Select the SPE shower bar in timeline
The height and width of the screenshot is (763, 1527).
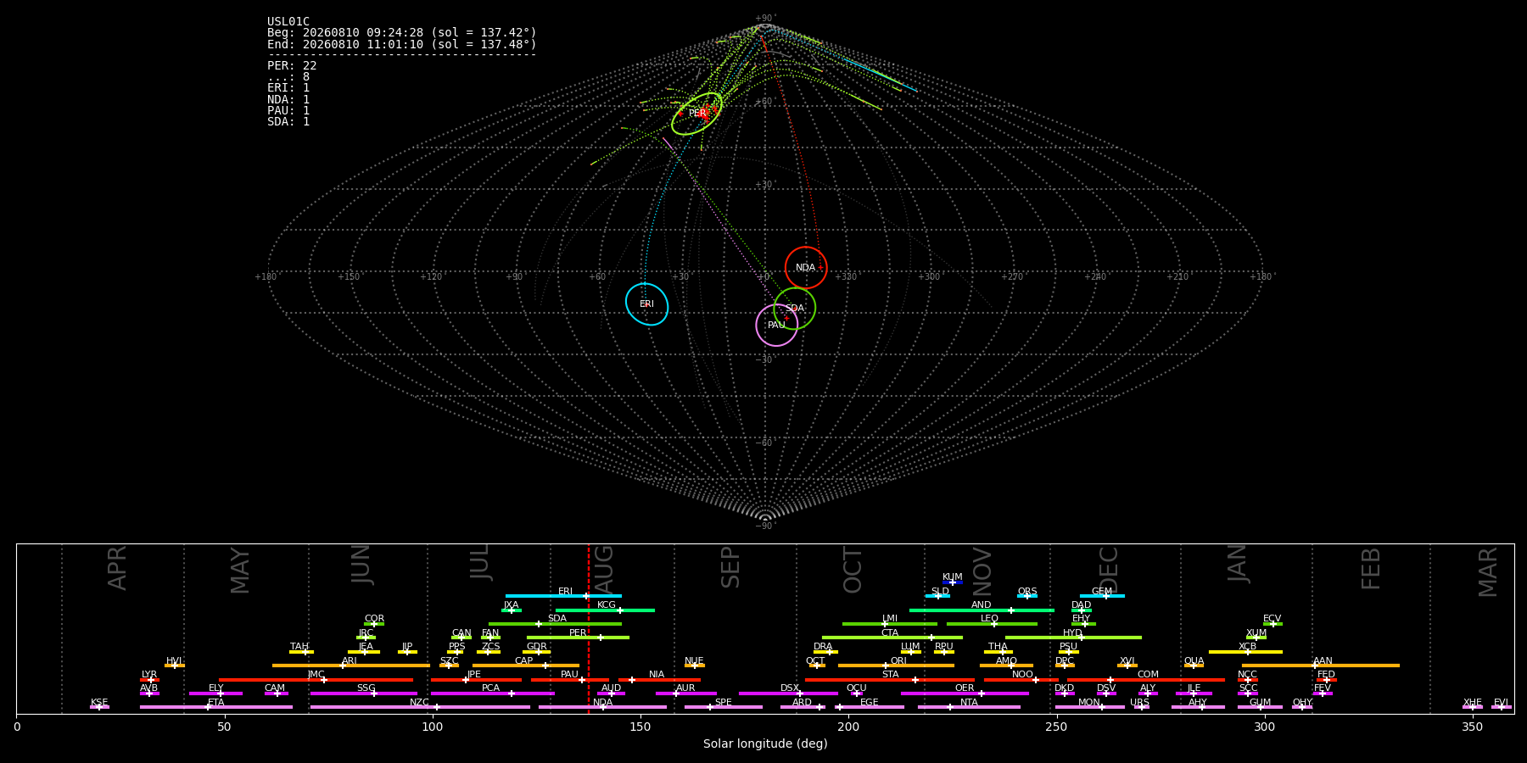tap(724, 707)
